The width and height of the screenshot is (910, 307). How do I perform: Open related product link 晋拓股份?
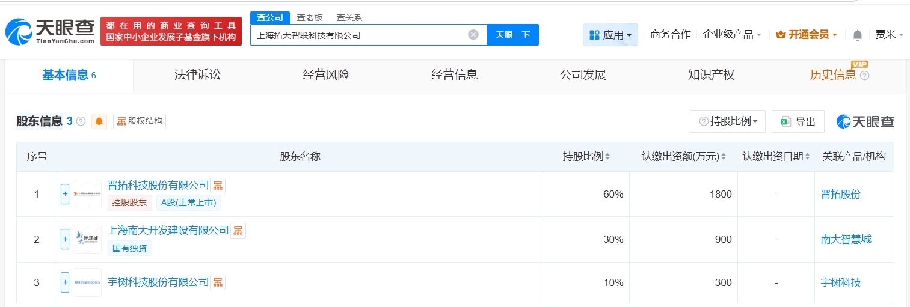pyautogui.click(x=841, y=194)
